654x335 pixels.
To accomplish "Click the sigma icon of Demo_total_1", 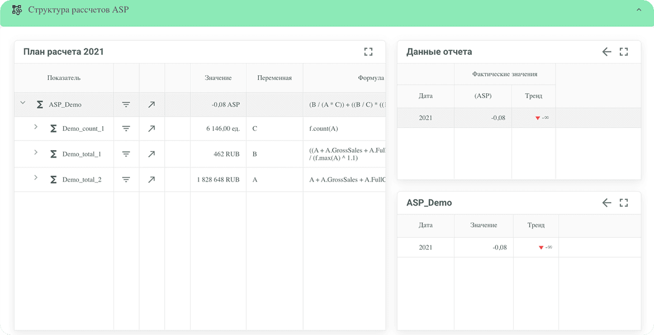I will tap(54, 154).
